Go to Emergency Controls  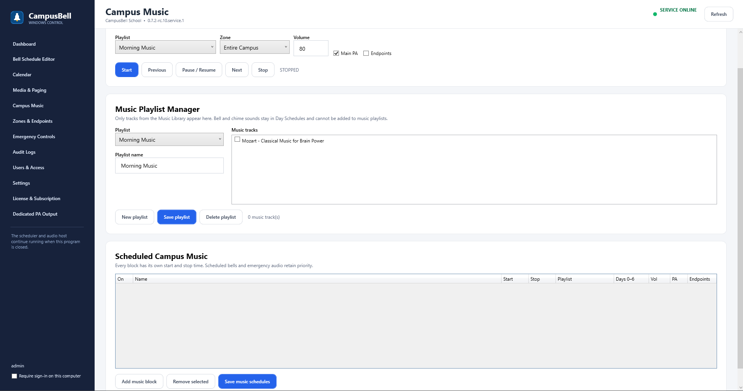point(34,137)
